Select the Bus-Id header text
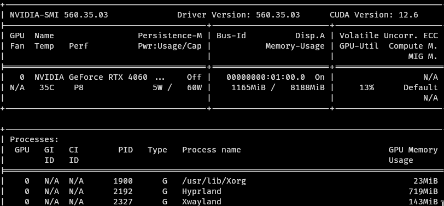444x206 pixels. click(x=231, y=36)
